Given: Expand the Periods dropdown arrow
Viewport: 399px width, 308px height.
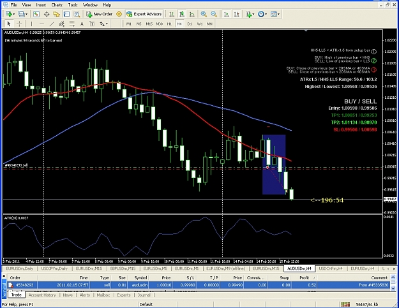Looking at the screenshot, I should click(x=266, y=14).
